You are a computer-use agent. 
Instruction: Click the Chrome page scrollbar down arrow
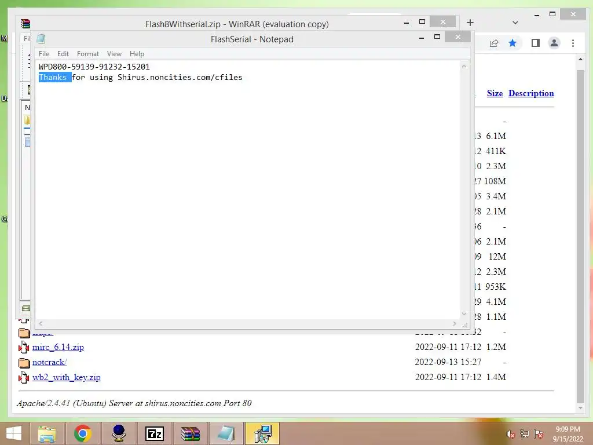pyautogui.click(x=580, y=408)
